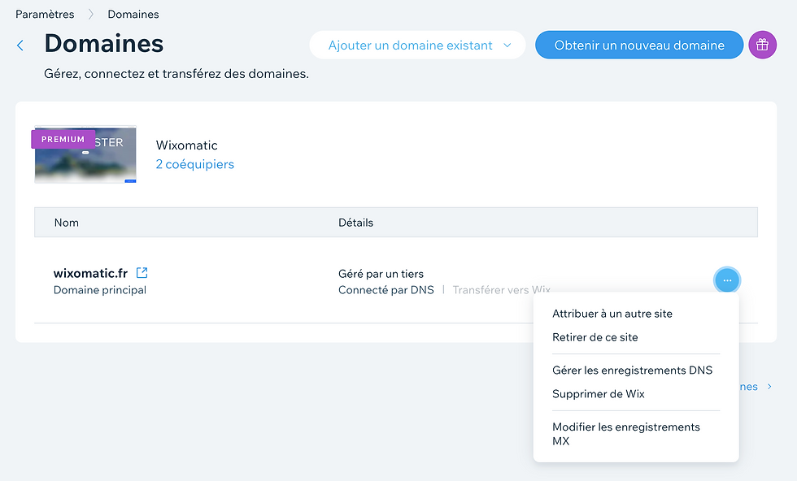Go to Paramètres breadcrumb

pyautogui.click(x=45, y=15)
